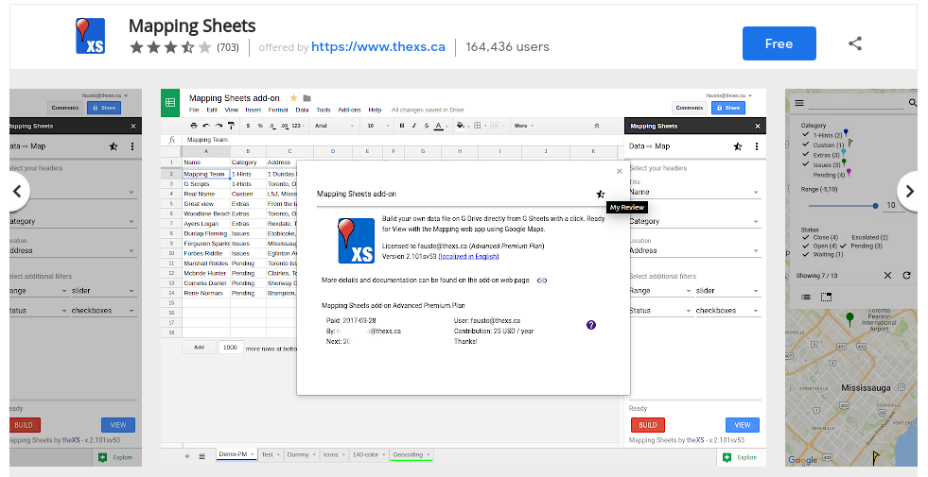Click the green Sheets home icon

(x=170, y=103)
